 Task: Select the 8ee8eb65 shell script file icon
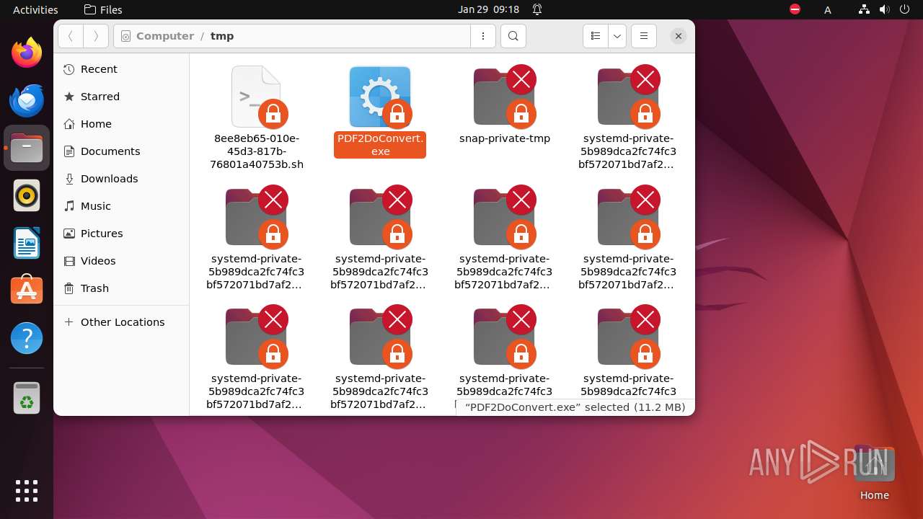[x=257, y=97]
